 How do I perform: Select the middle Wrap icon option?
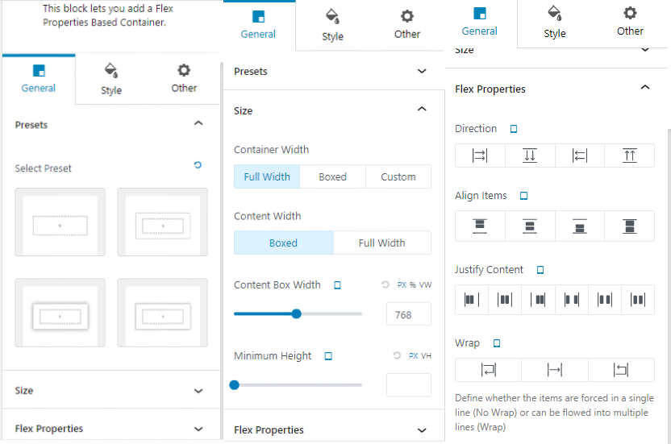click(555, 370)
